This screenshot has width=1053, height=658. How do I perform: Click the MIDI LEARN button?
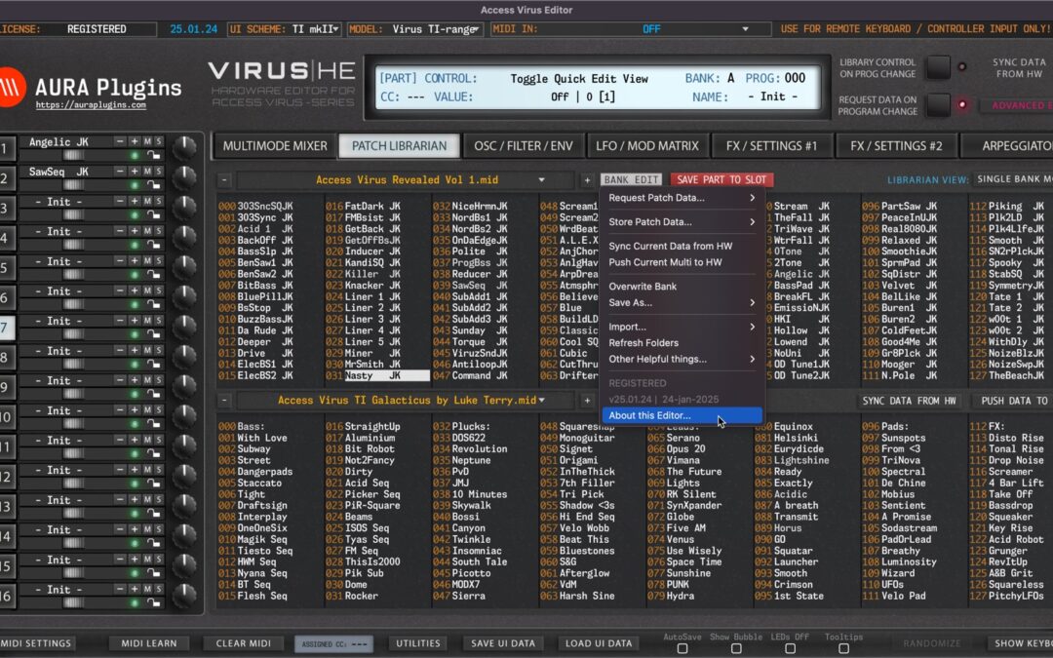(148, 642)
